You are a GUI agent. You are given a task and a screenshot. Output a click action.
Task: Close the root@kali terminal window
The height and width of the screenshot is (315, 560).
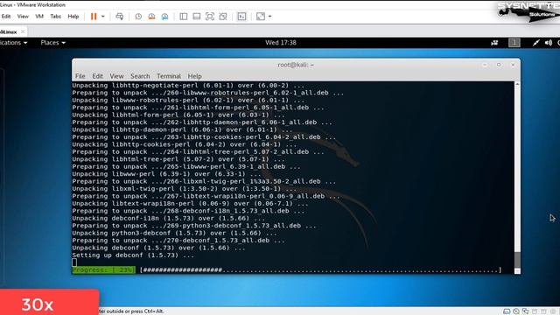(513, 65)
